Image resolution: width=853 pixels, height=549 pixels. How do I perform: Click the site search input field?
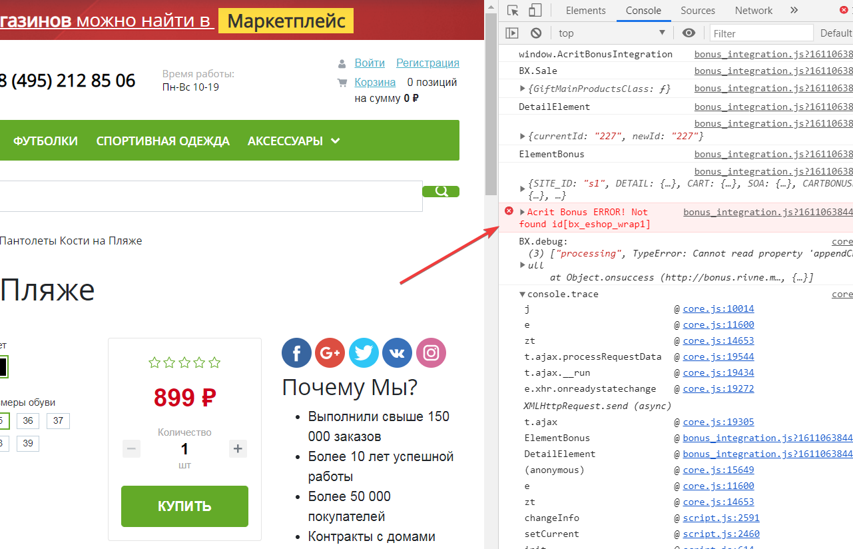point(211,196)
